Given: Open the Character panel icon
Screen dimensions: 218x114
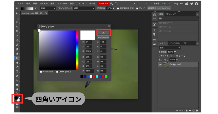Looking at the screenshot, I should (154, 30).
